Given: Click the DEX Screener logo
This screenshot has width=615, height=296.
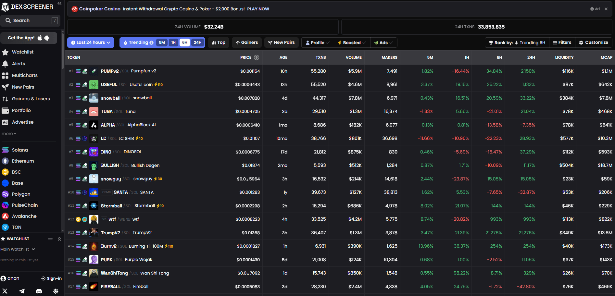Looking at the screenshot, I should [x=28, y=7].
